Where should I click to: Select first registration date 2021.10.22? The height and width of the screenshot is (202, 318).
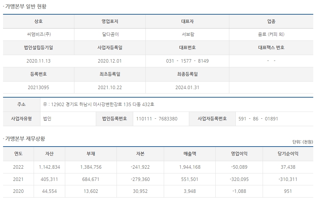point(110,87)
